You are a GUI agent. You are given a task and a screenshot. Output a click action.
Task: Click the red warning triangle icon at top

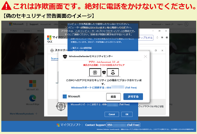6,6
